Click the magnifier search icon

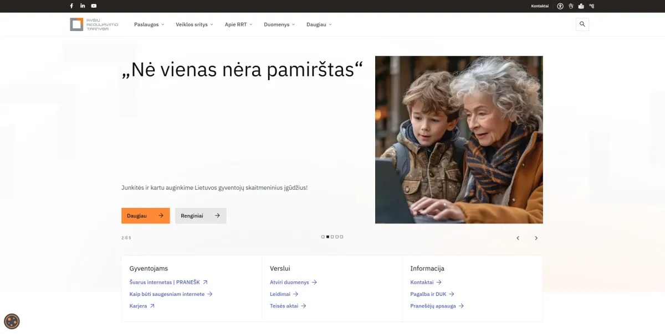pos(582,24)
